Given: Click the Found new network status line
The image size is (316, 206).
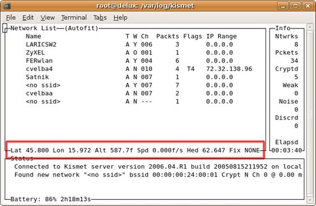Looking at the screenshot, I should (158, 175).
